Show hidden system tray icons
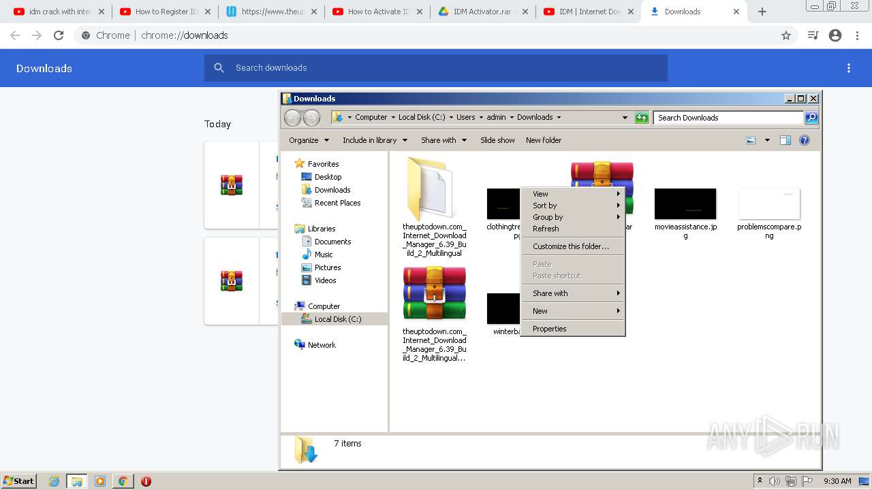The width and height of the screenshot is (872, 490). tap(760, 481)
